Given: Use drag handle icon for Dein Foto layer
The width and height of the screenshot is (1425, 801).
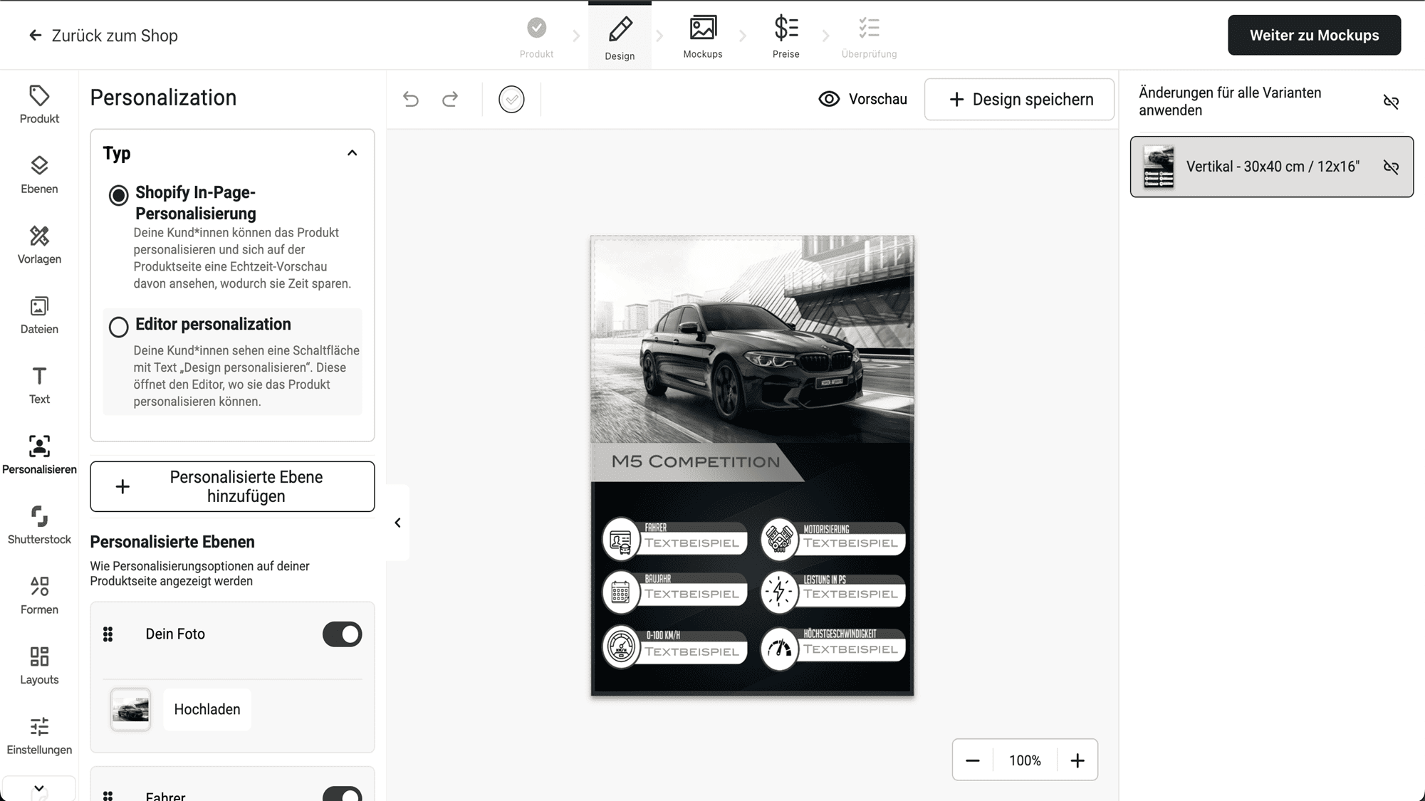Looking at the screenshot, I should [108, 634].
